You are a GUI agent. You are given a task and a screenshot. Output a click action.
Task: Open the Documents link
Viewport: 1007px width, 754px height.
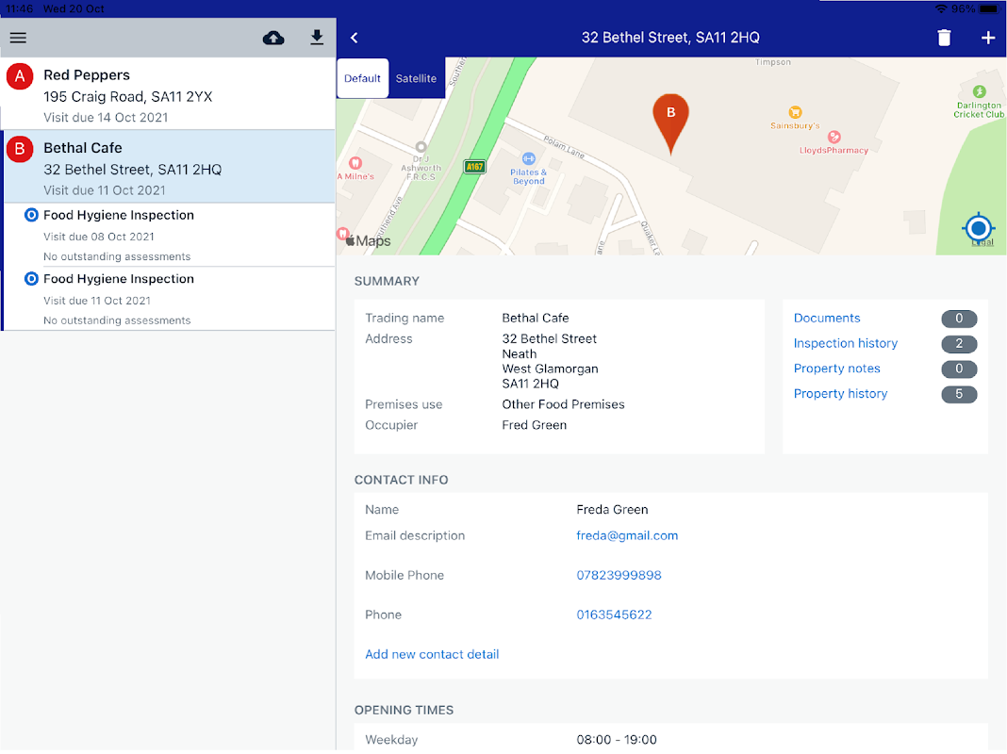tap(827, 319)
